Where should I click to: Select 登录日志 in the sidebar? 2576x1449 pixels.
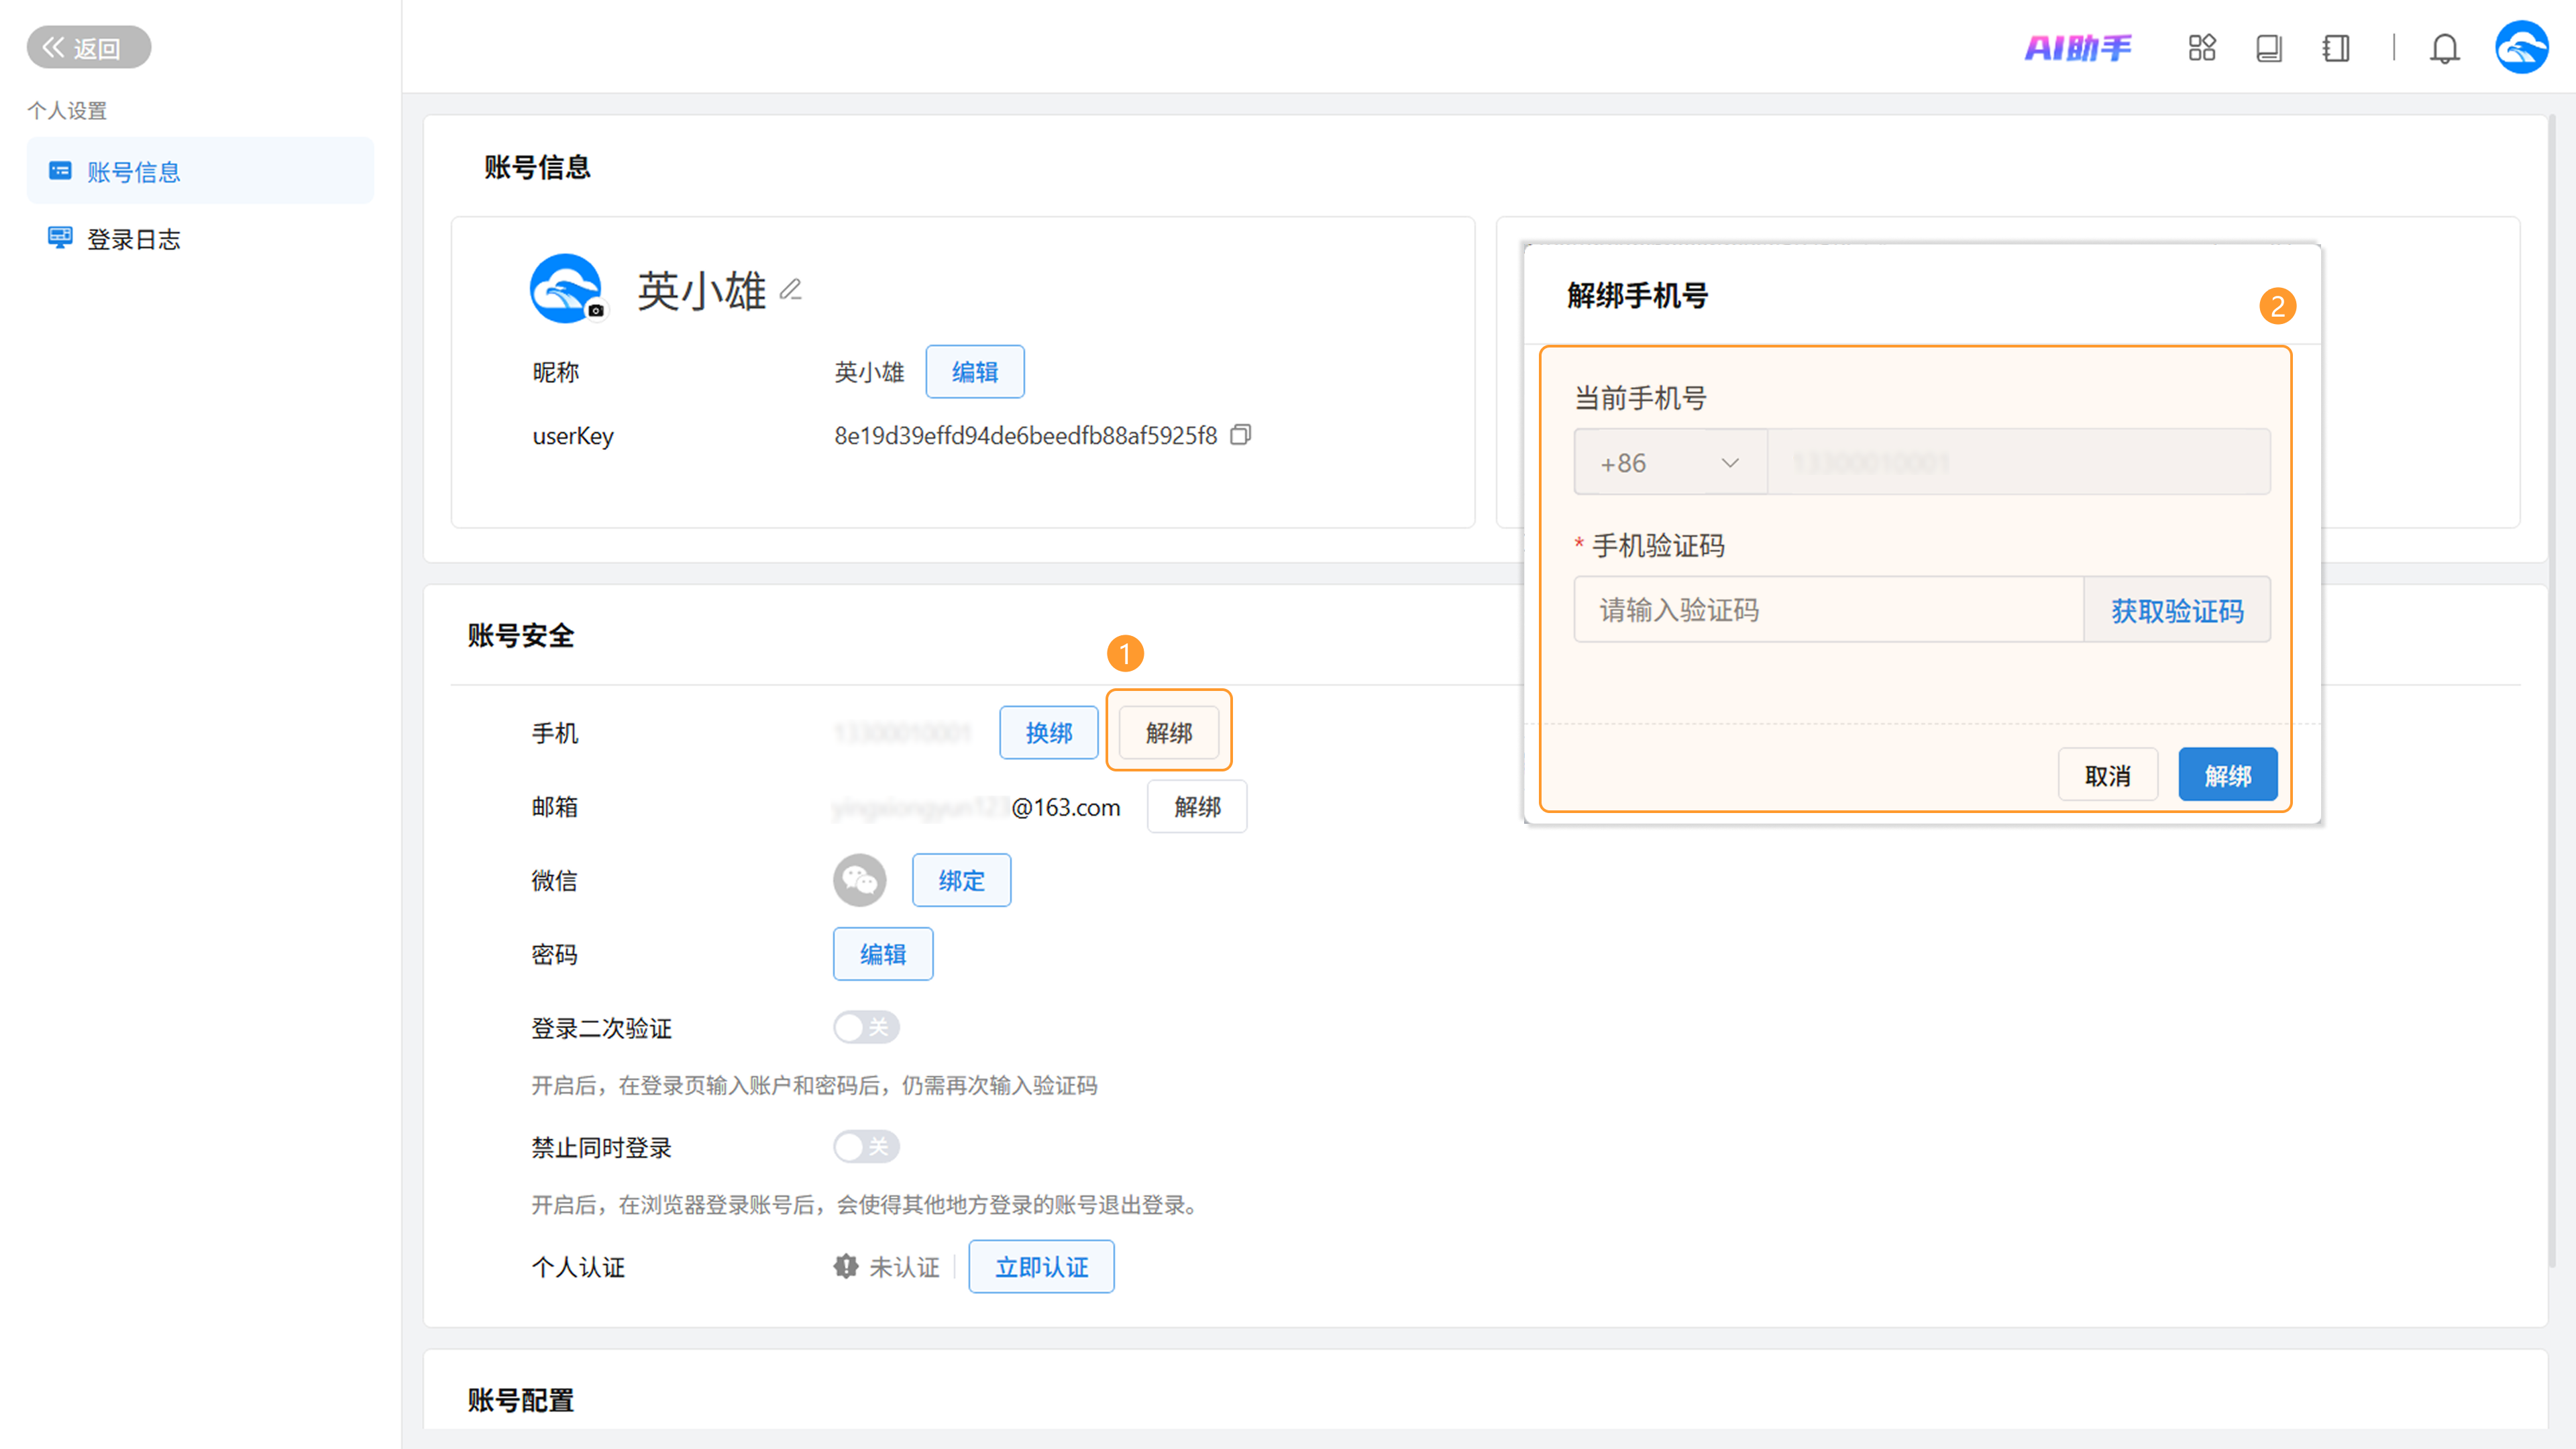click(x=133, y=239)
